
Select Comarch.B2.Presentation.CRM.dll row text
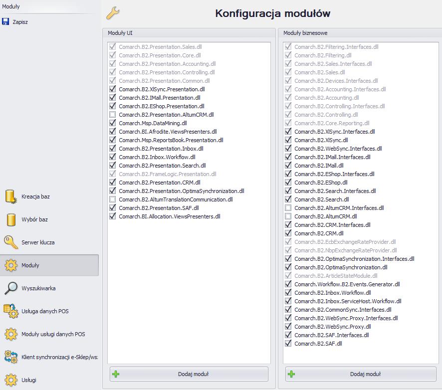pyautogui.click(x=160, y=183)
